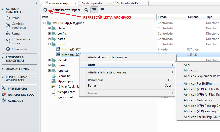Collapse the forms folder node
The width and height of the screenshot is (220, 132).
pos(49,44)
